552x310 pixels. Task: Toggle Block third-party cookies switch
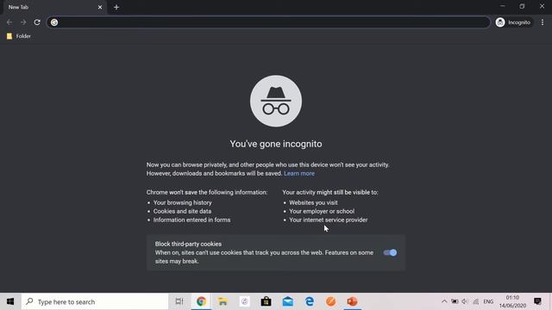[x=390, y=252]
